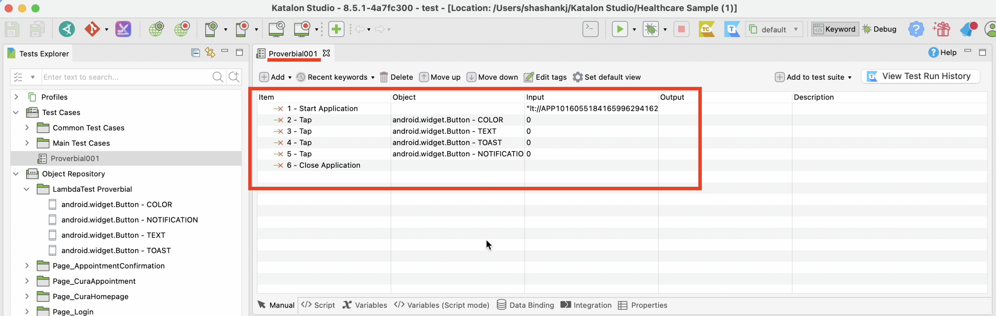
Task: Click the Move down button
Action: pyautogui.click(x=492, y=77)
